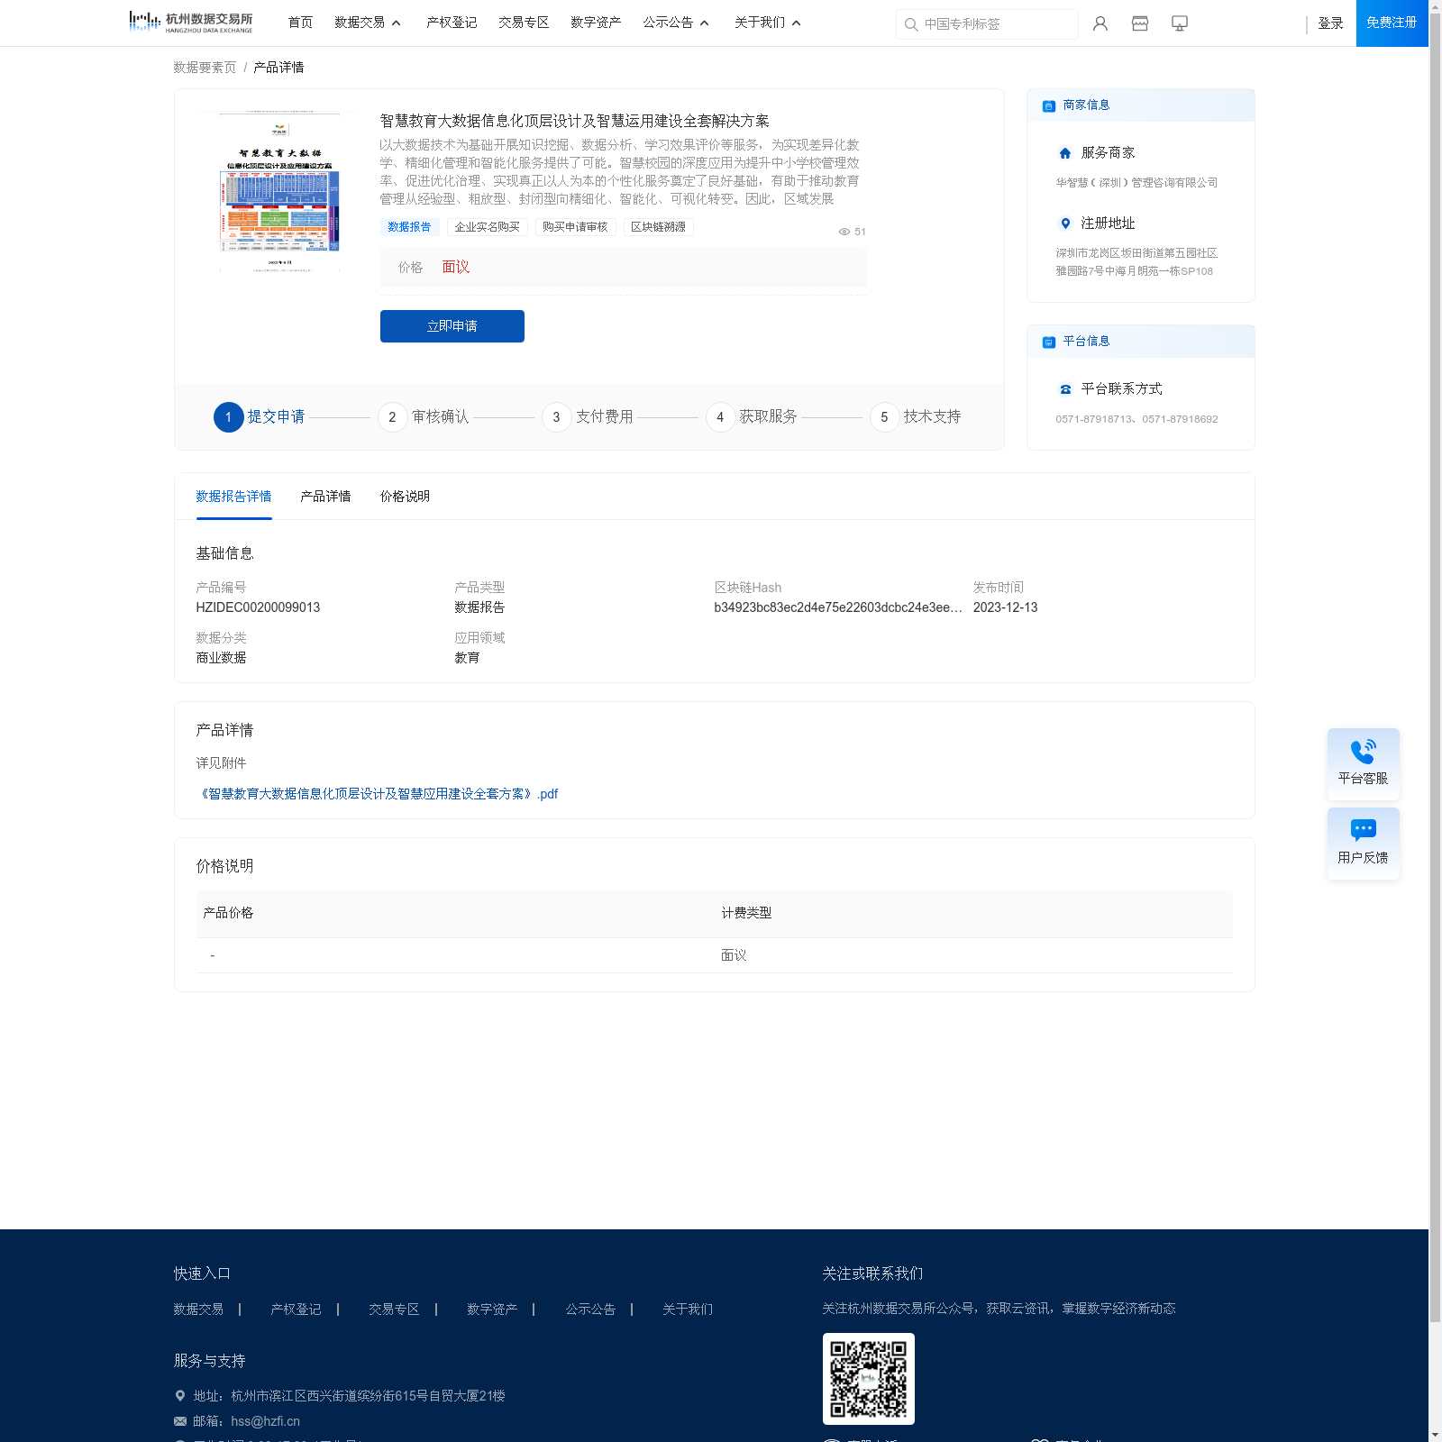Click the 区块链溯源 tag
1442x1442 pixels.
click(658, 227)
